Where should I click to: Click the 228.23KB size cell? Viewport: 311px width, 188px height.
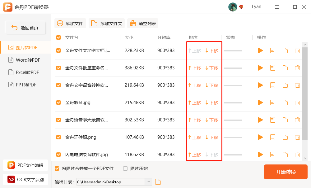point(134,50)
